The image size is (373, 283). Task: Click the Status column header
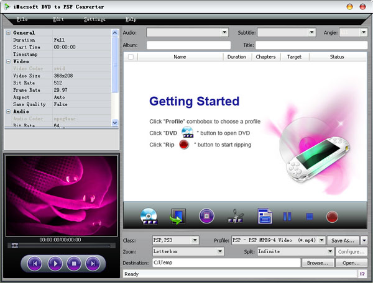point(338,56)
